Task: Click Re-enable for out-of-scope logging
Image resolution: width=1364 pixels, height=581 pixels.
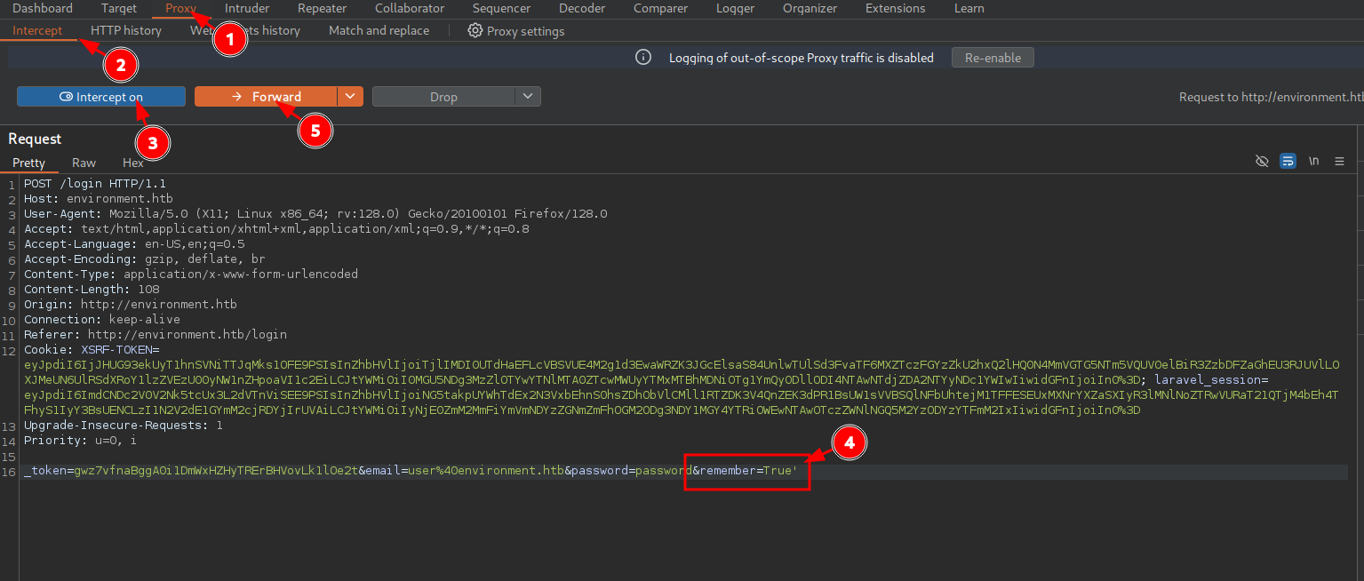Action: [x=993, y=58]
